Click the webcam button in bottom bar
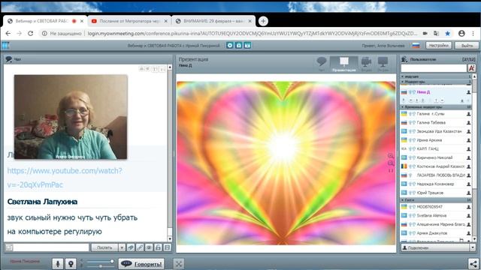Viewport: 481px width, 270px height. [x=71, y=263]
